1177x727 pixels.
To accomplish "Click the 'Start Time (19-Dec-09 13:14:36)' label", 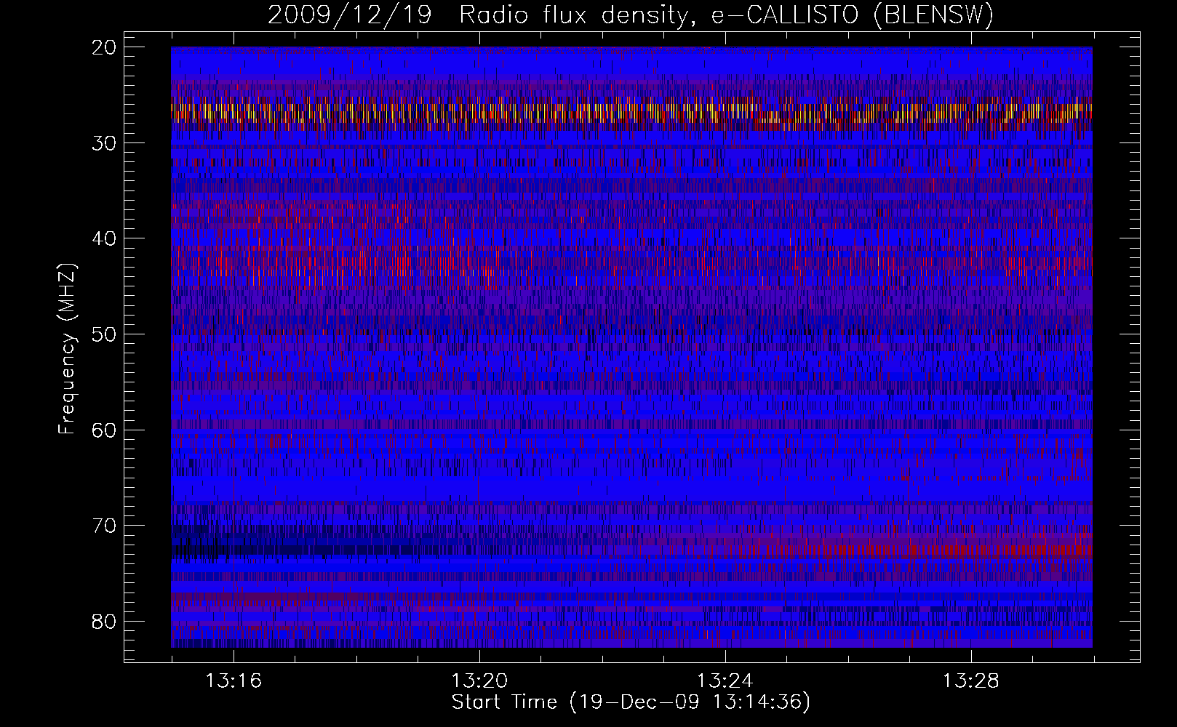I will [631, 702].
